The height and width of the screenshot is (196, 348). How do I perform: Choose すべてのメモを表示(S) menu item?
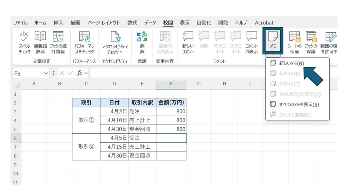pos(299,104)
